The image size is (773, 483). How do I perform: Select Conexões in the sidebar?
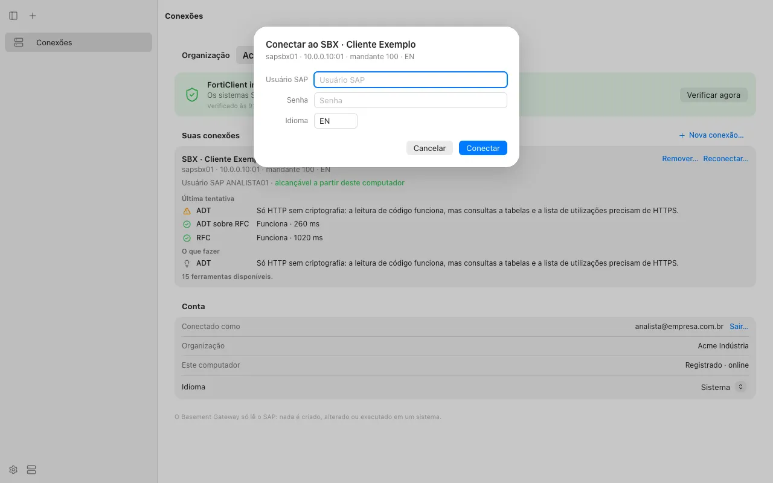(79, 42)
